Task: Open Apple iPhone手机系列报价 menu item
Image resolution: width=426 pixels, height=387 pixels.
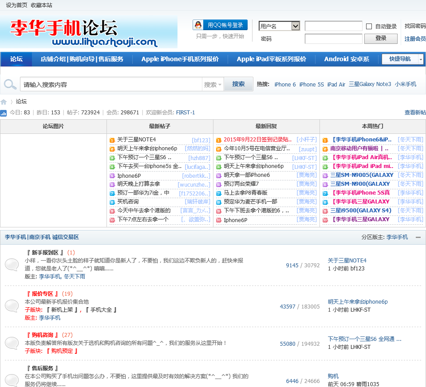Action: click(x=180, y=59)
